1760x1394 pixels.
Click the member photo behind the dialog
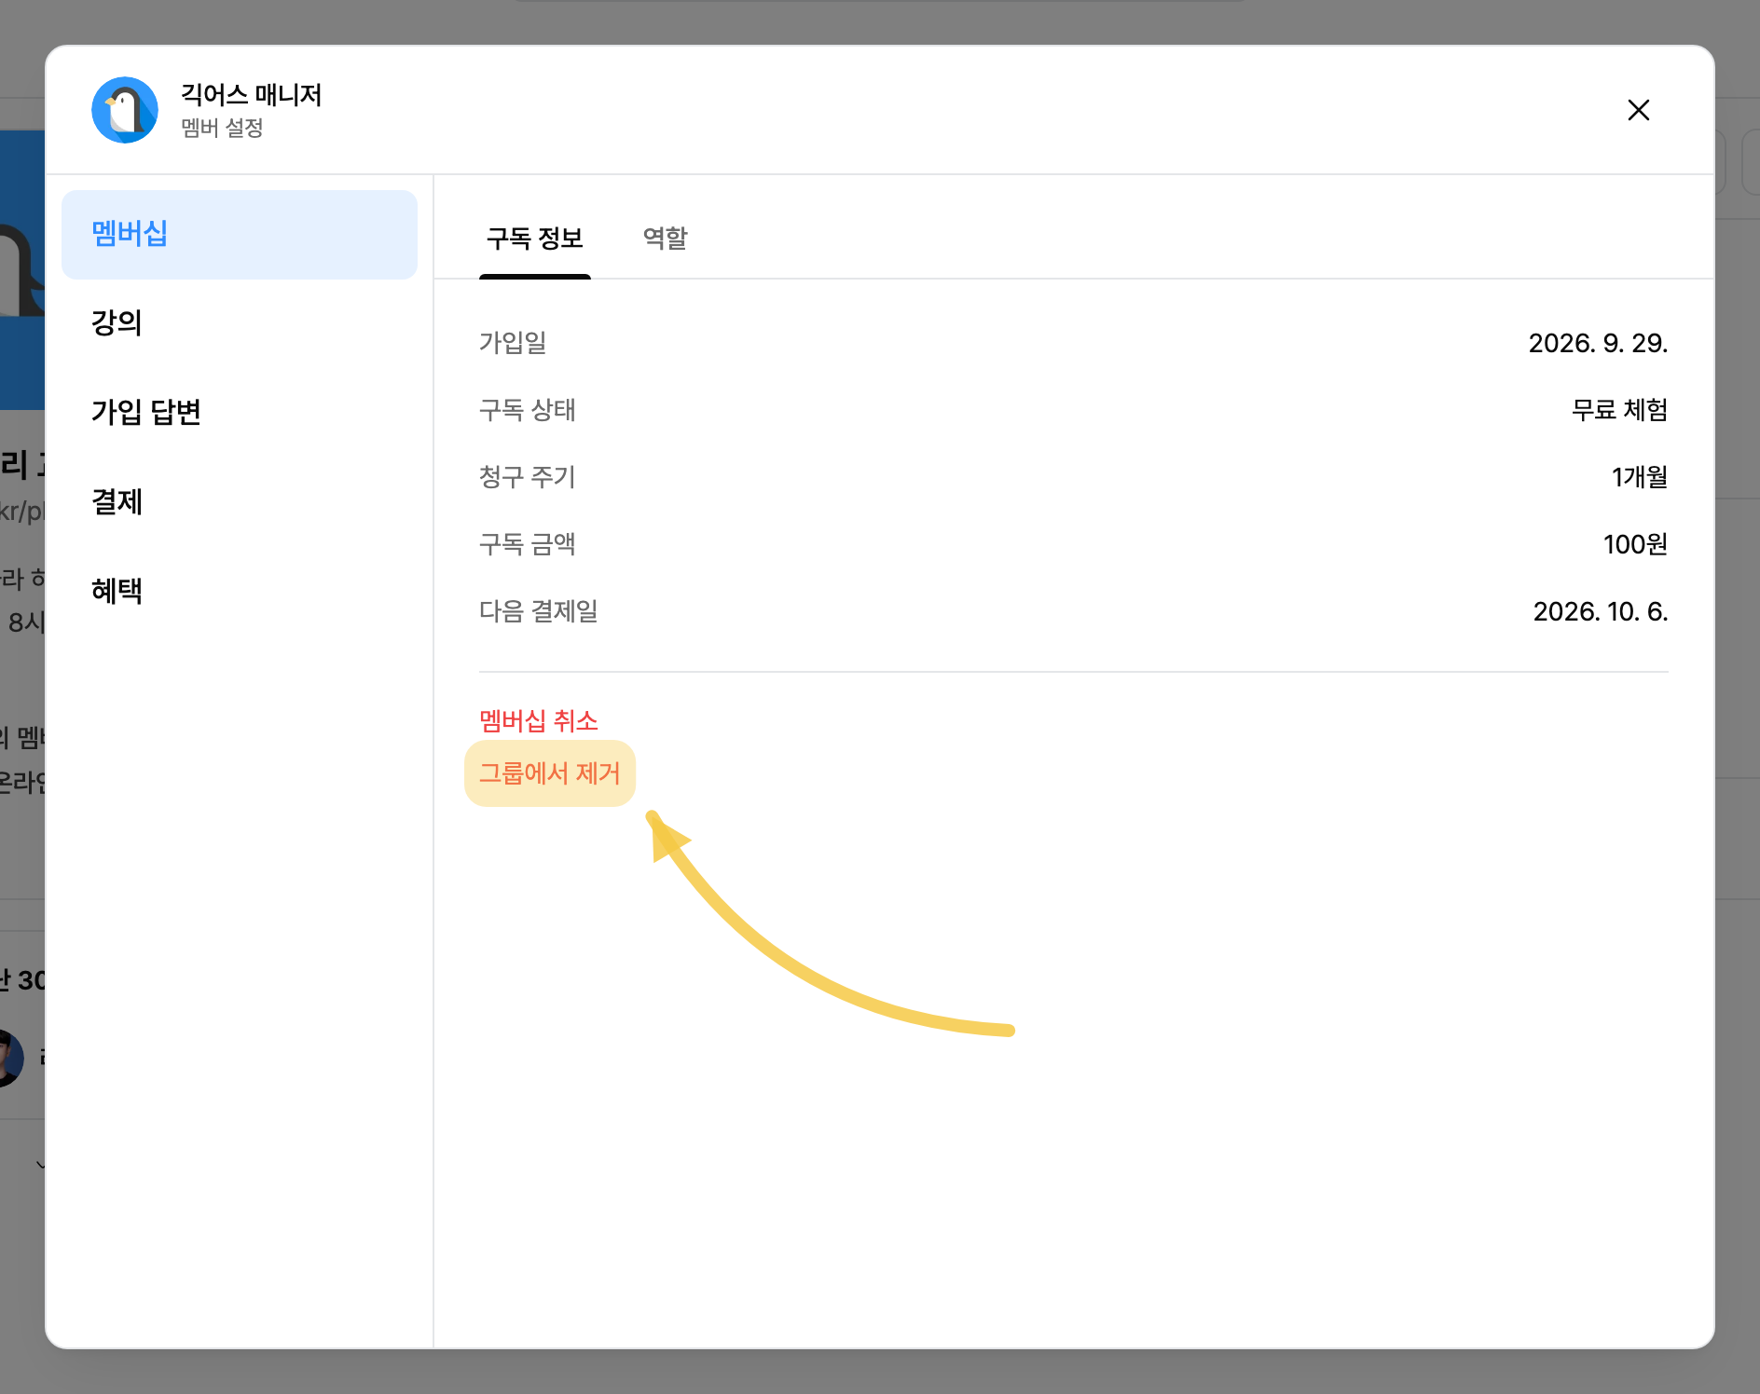point(9,1059)
